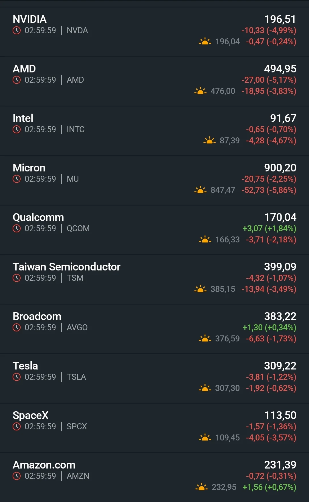Select Qualcomm's +3,07 change value
The width and height of the screenshot is (309, 502).
[x=252, y=228]
